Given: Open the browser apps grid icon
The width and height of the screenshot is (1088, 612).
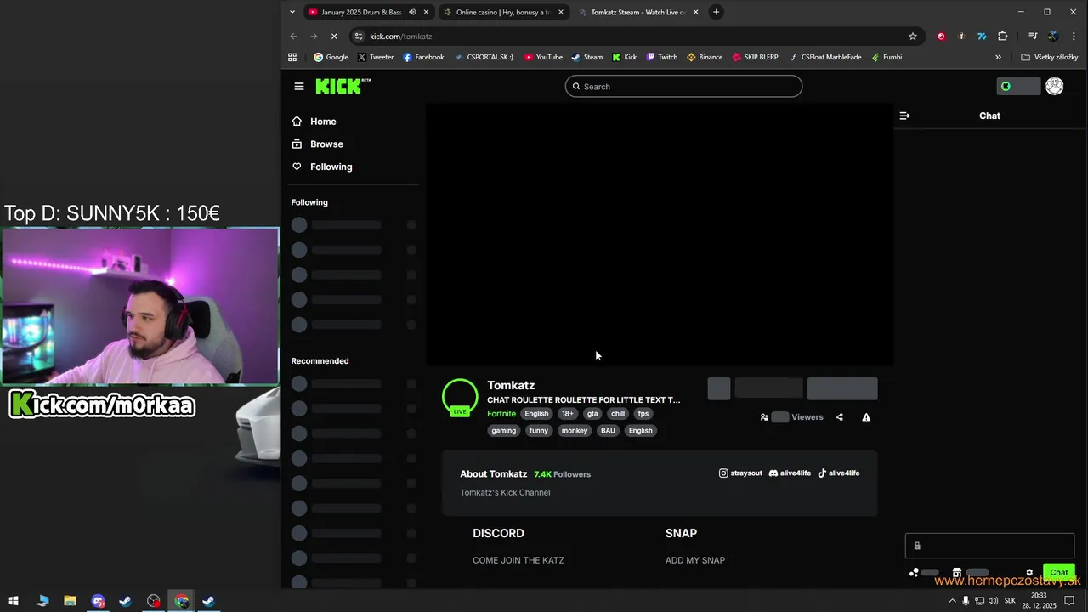Looking at the screenshot, I should click(x=292, y=57).
